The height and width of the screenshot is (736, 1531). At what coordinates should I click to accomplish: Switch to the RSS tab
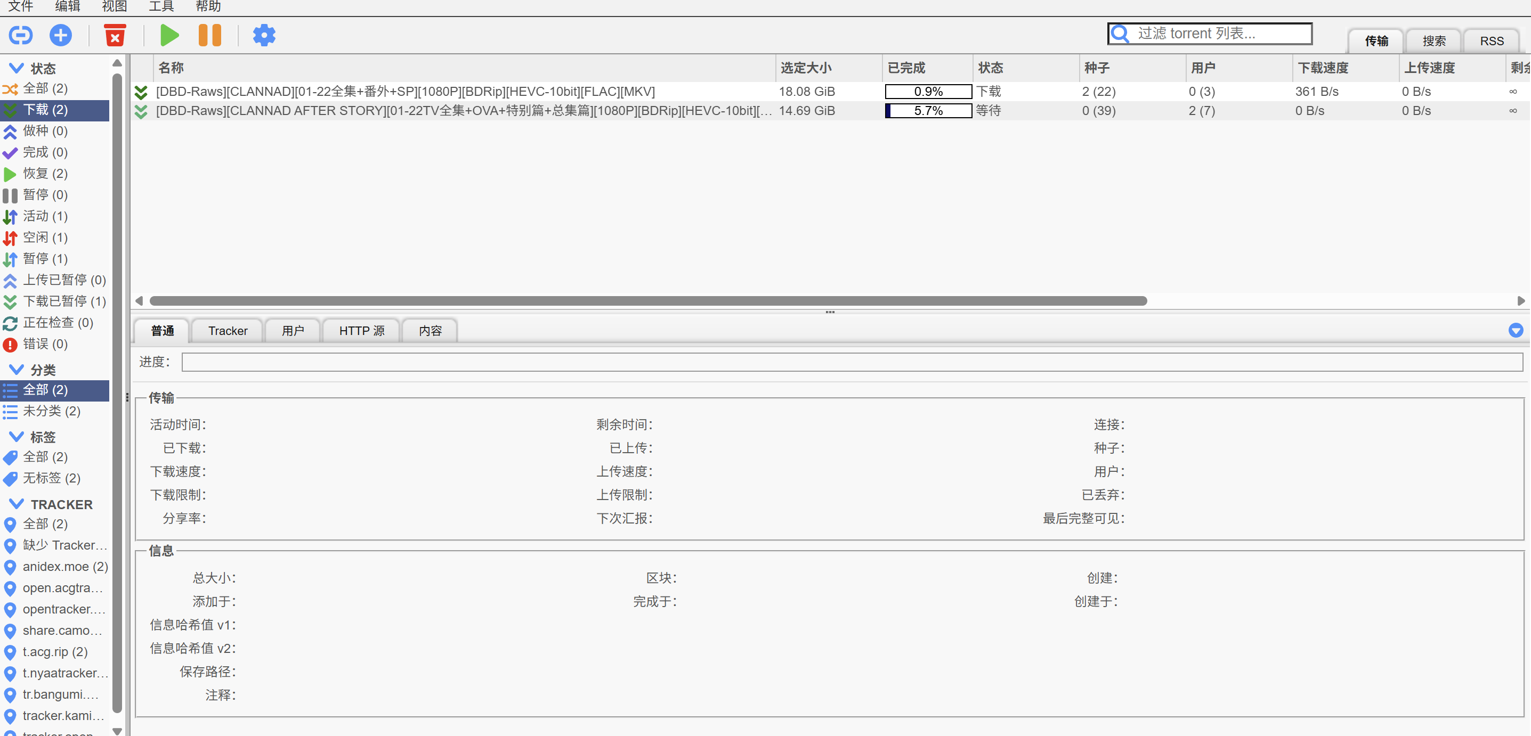click(1491, 41)
